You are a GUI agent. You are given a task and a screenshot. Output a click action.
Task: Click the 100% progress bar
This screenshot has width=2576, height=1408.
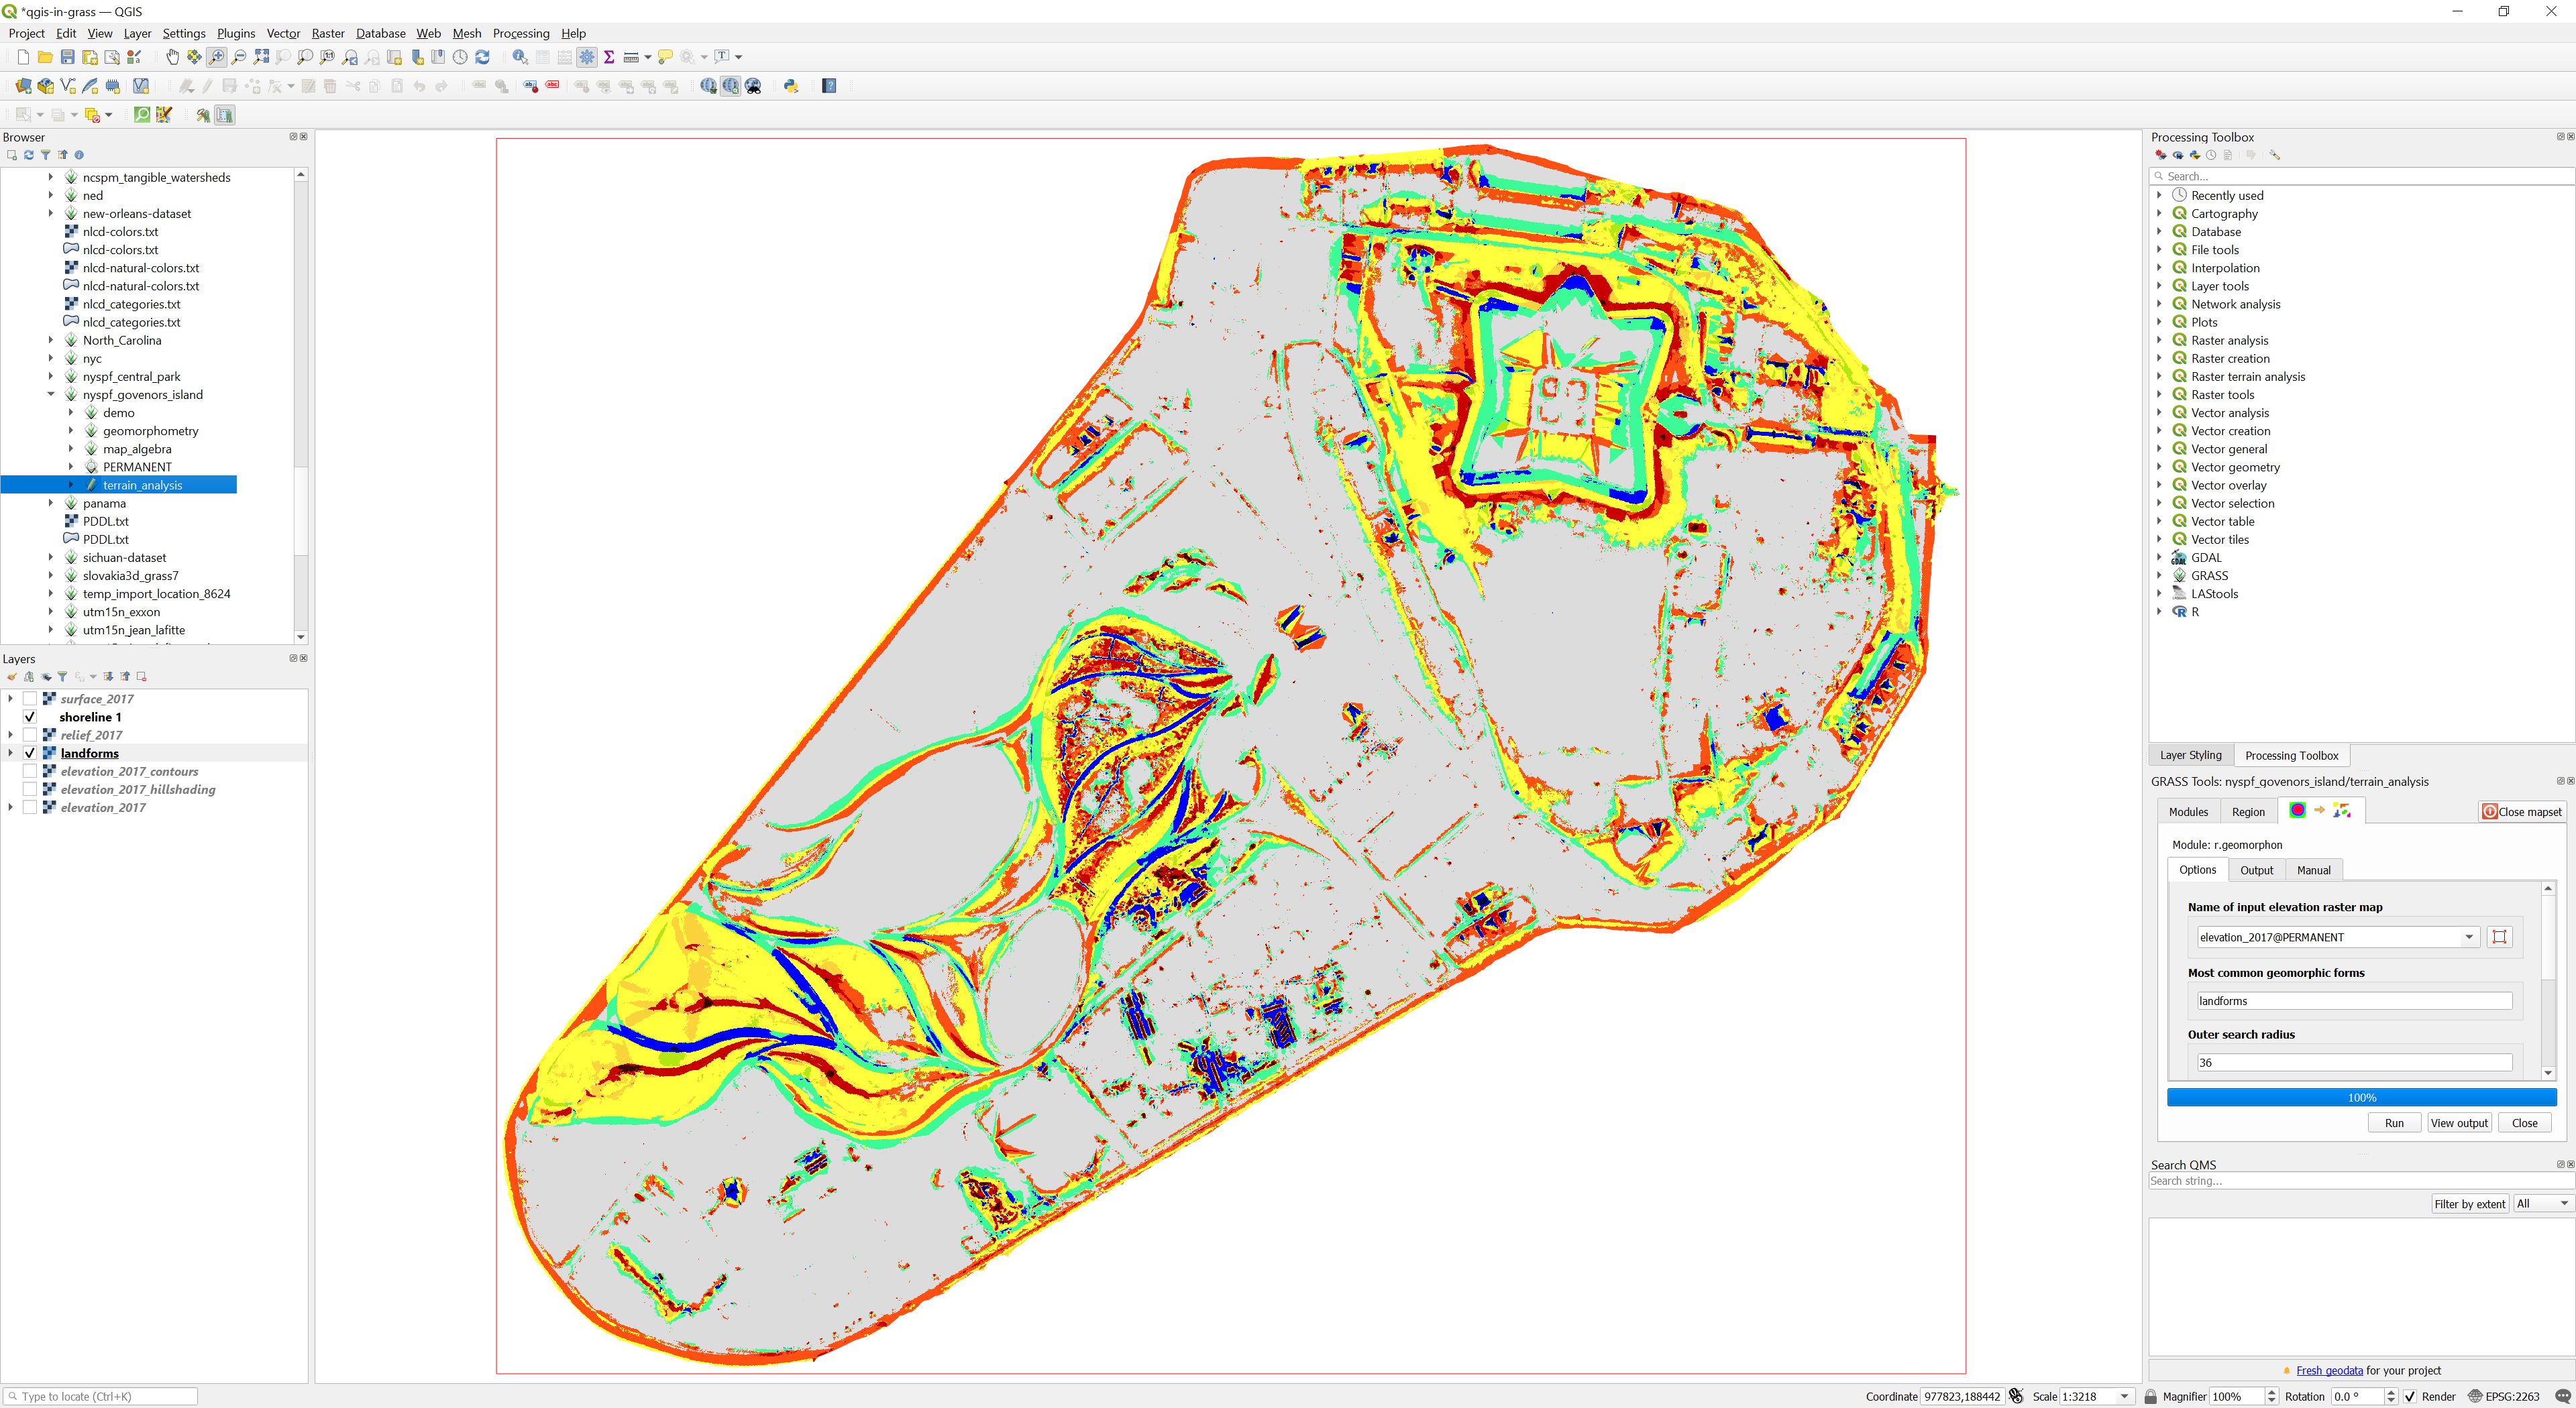pos(2361,1097)
